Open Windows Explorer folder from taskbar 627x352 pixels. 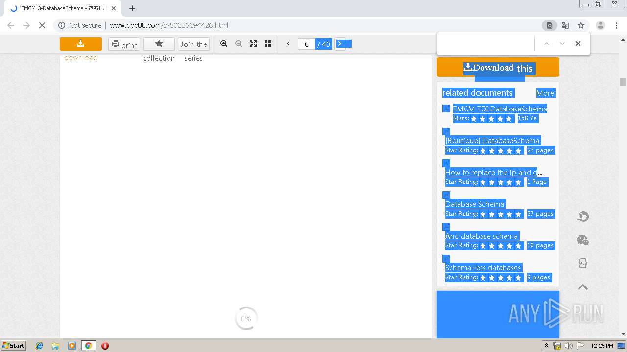click(55, 346)
